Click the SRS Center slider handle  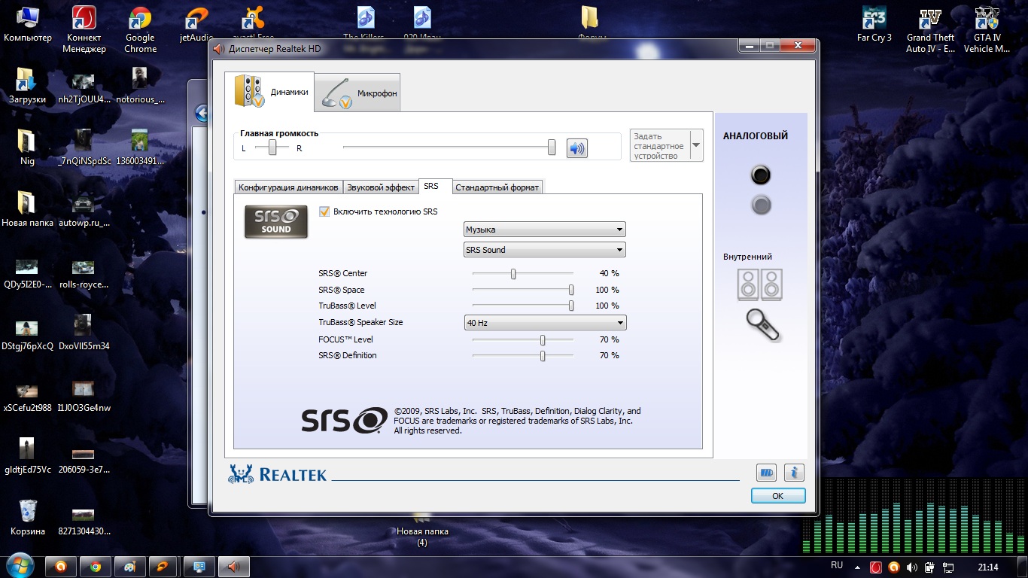coord(513,274)
